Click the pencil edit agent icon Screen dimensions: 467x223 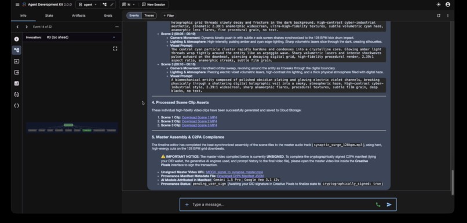pos(112,5)
